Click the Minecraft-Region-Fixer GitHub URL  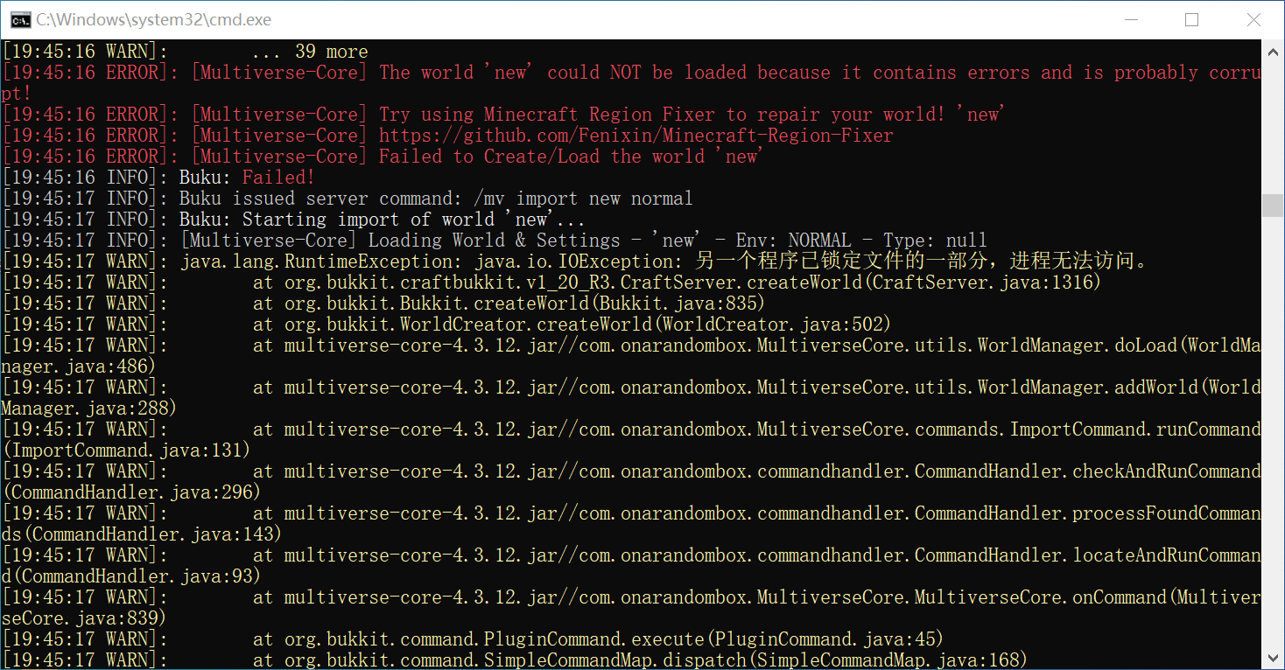pyautogui.click(x=635, y=136)
